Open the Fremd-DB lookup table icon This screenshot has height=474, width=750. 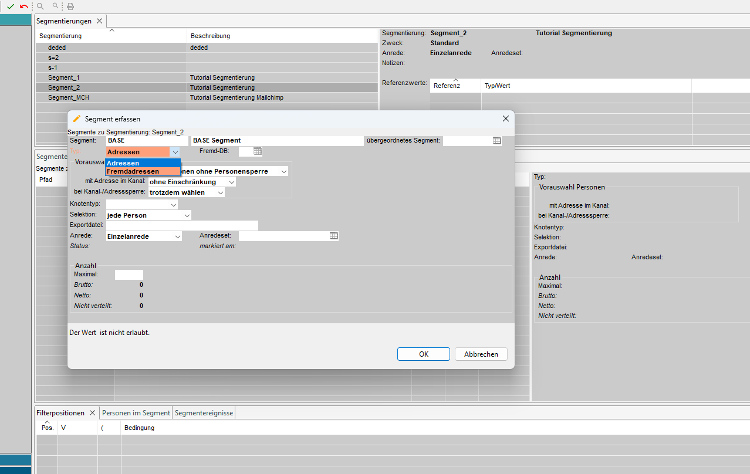(257, 151)
